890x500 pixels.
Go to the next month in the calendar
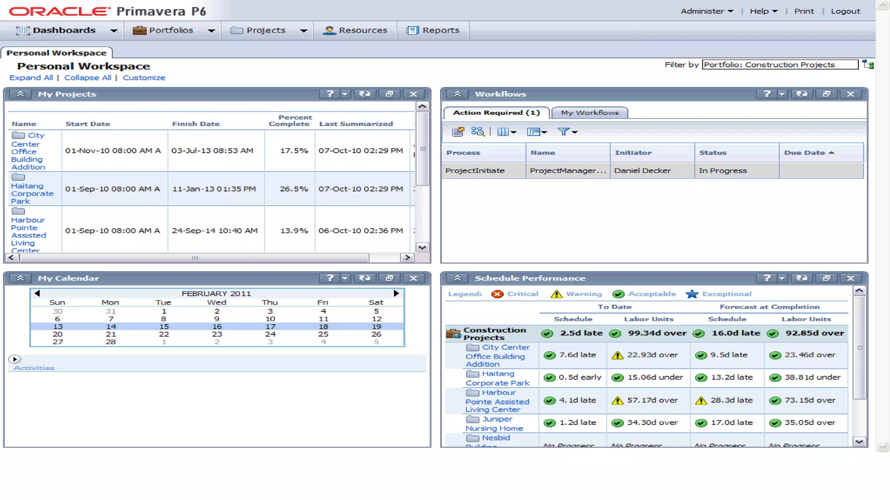pyautogui.click(x=396, y=293)
